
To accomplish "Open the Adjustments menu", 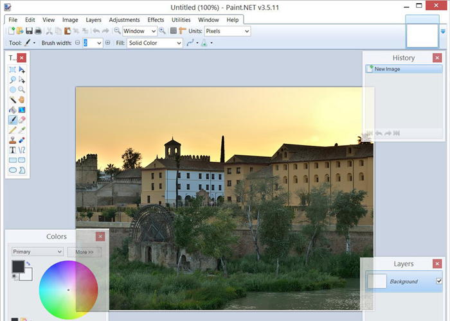I will click(124, 20).
